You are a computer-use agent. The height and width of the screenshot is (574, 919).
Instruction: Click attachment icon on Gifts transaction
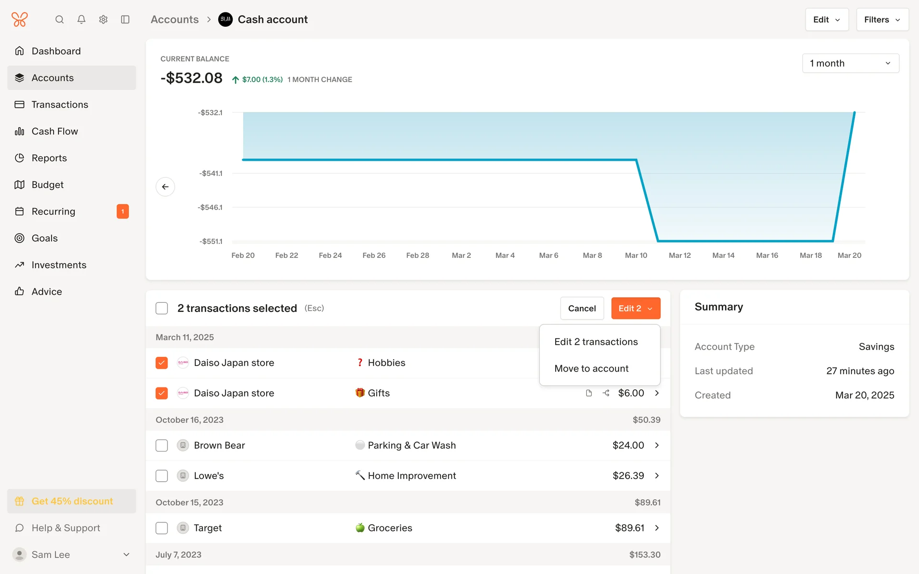tap(589, 393)
